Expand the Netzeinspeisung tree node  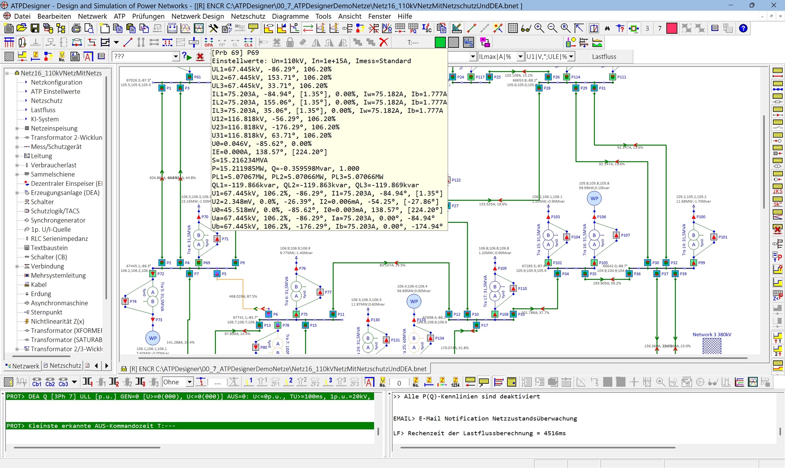tap(17, 129)
